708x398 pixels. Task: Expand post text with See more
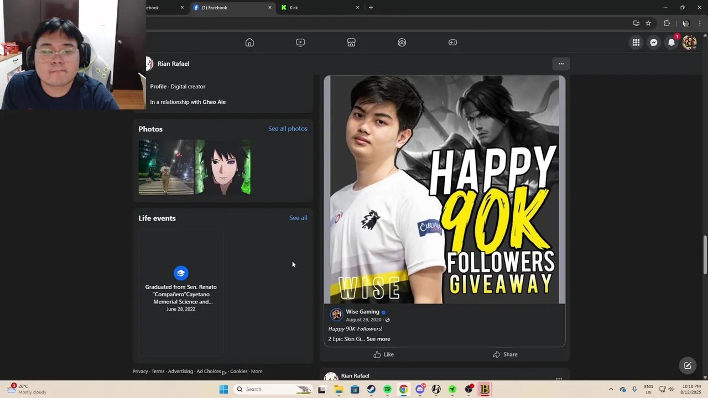pyautogui.click(x=378, y=339)
